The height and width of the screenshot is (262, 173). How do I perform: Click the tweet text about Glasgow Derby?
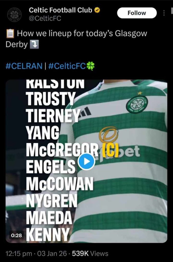76,39
